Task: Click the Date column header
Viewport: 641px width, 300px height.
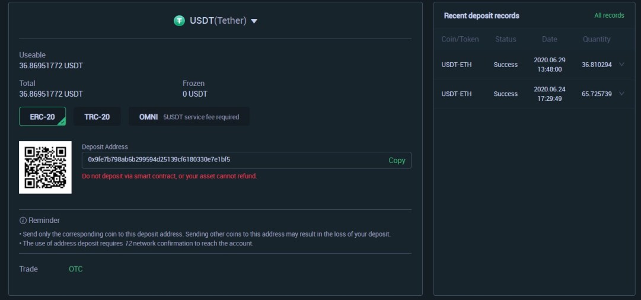Action: click(550, 39)
